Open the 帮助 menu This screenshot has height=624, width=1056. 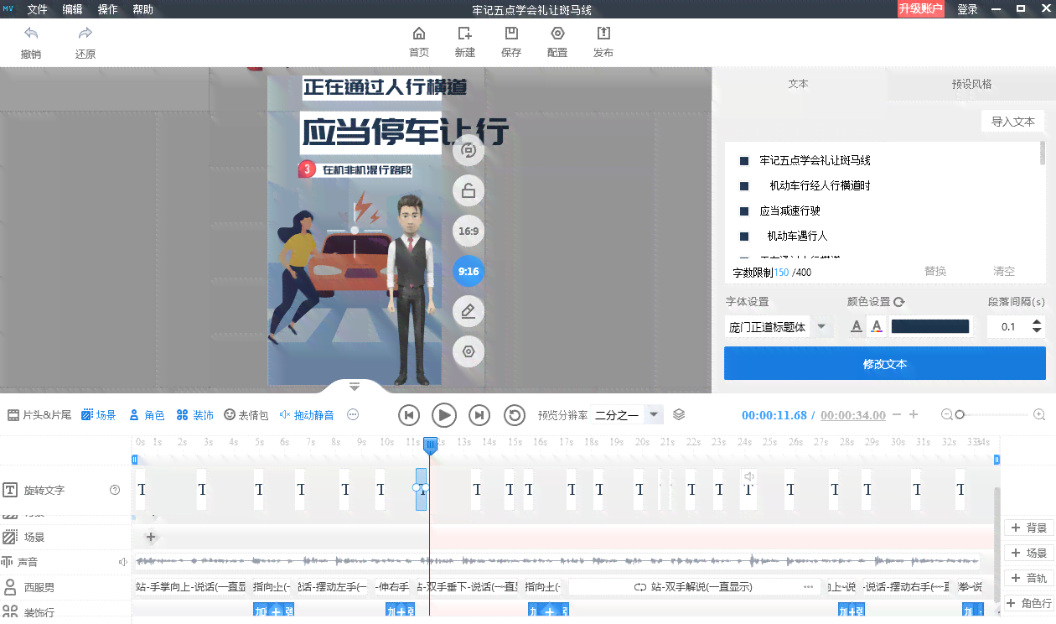pyautogui.click(x=143, y=9)
